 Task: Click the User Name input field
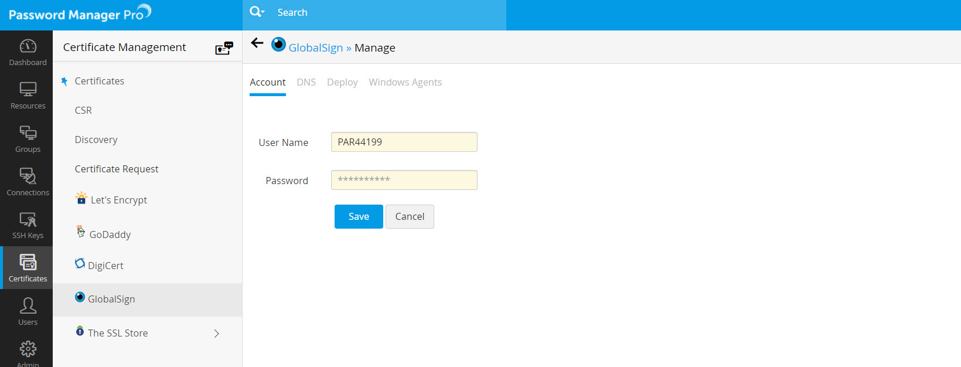404,142
